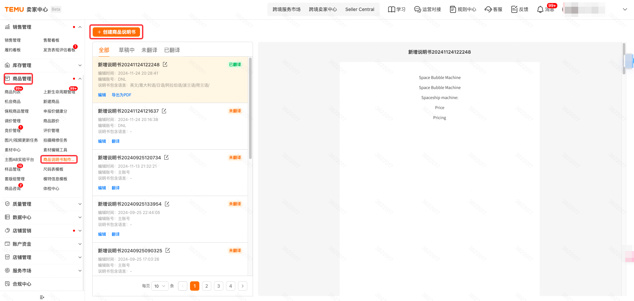Expand the 质量管理 sidebar section

point(80,204)
